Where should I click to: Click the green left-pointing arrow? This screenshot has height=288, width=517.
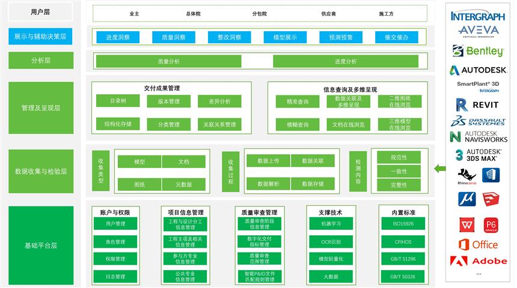pyautogui.click(x=440, y=168)
